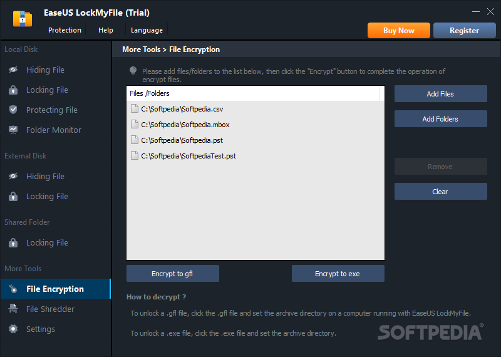Open the Help menu
This screenshot has height=357, width=501.
(x=106, y=30)
